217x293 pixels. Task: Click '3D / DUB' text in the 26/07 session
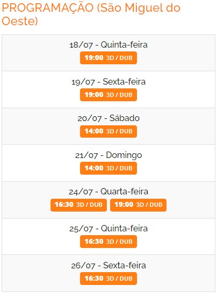coord(119,279)
